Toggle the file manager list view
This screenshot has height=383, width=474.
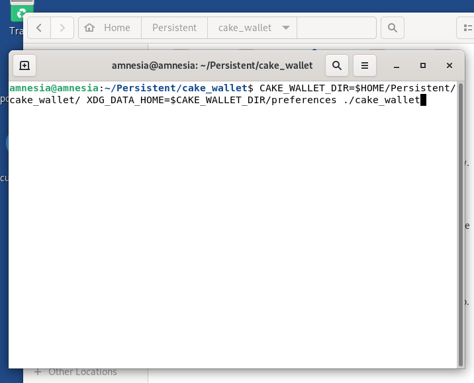point(467,28)
